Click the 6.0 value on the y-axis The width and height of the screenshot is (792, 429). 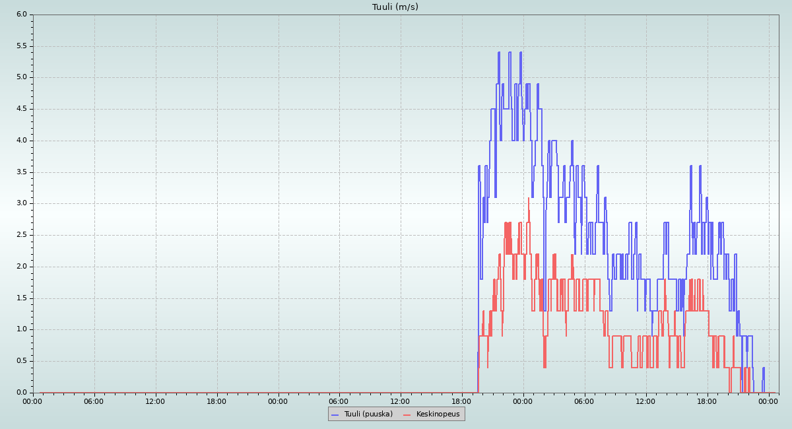pyautogui.click(x=22, y=15)
